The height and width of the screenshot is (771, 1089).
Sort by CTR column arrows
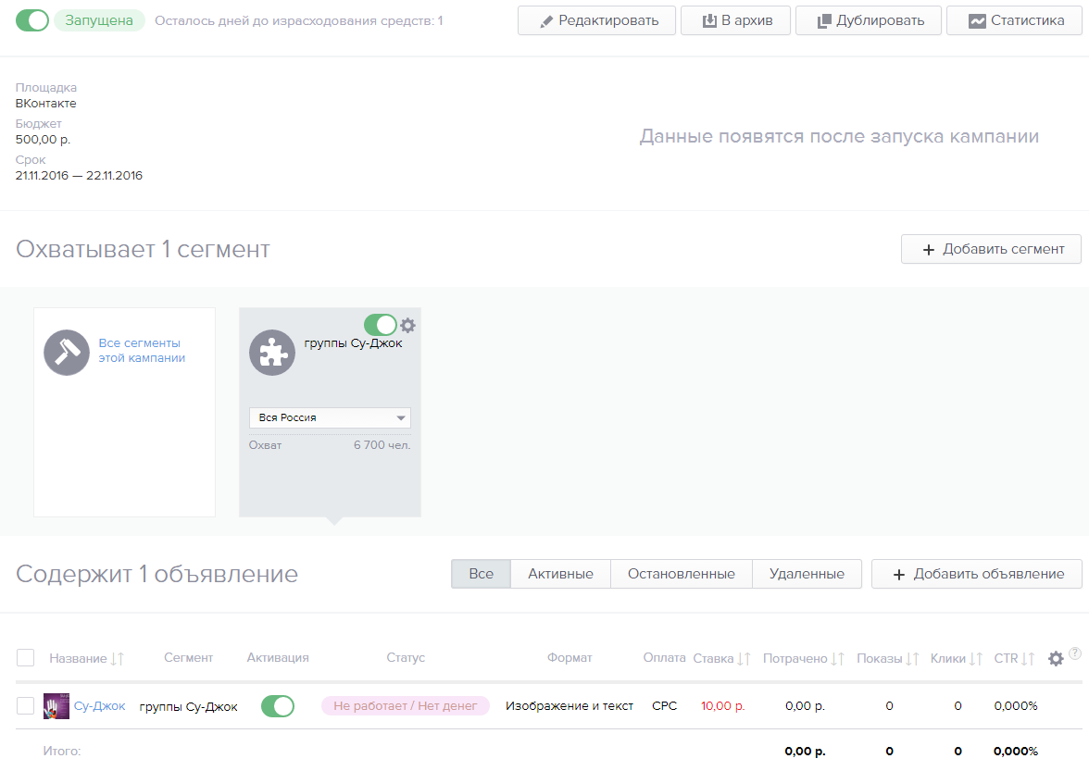coord(1028,659)
